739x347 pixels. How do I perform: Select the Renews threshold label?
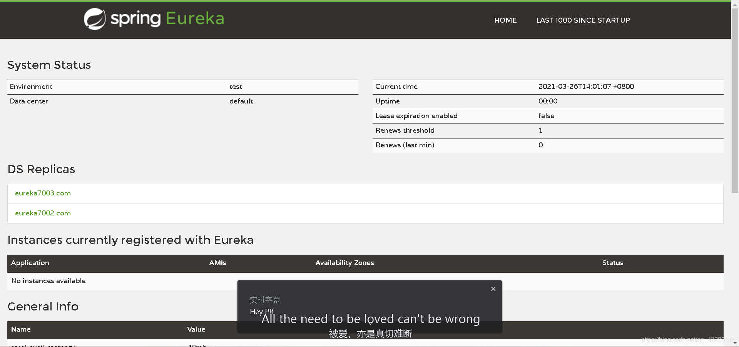[x=405, y=130]
